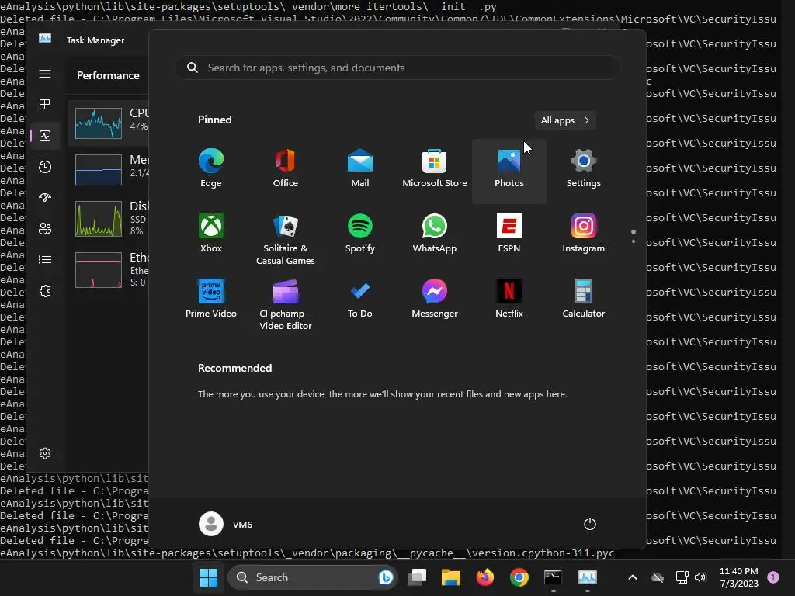
Task: Open the ESPN app
Action: 509,234
